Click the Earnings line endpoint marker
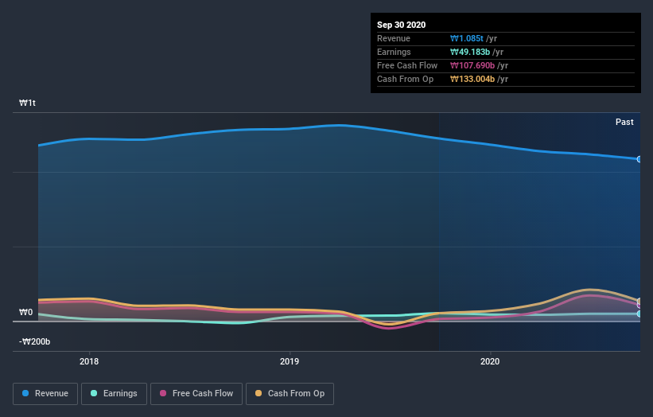Image resolution: width=653 pixels, height=417 pixels. click(x=639, y=314)
